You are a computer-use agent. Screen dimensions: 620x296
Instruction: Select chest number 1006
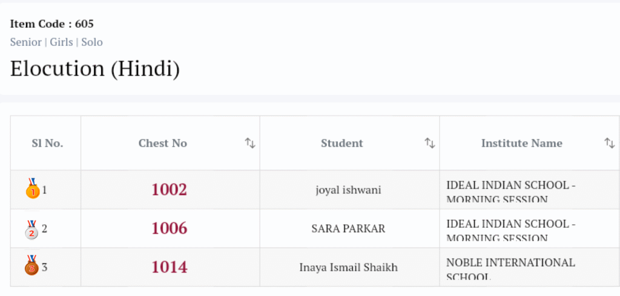[x=170, y=228]
